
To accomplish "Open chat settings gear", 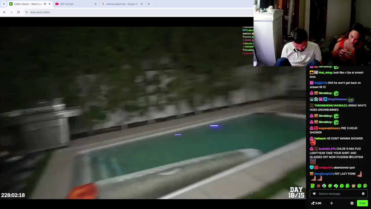I will pyautogui.click(x=352, y=203).
